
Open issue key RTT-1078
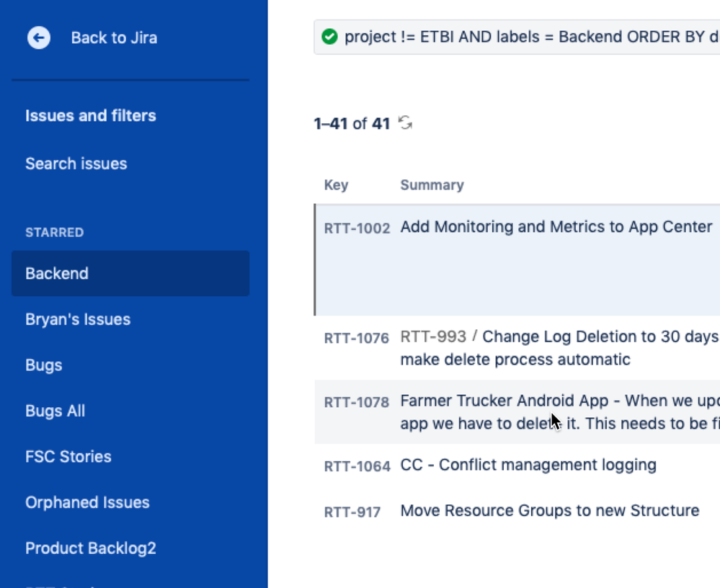pos(356,403)
